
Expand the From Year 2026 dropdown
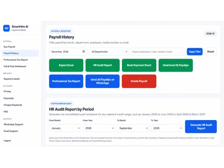[x=99, y=128]
